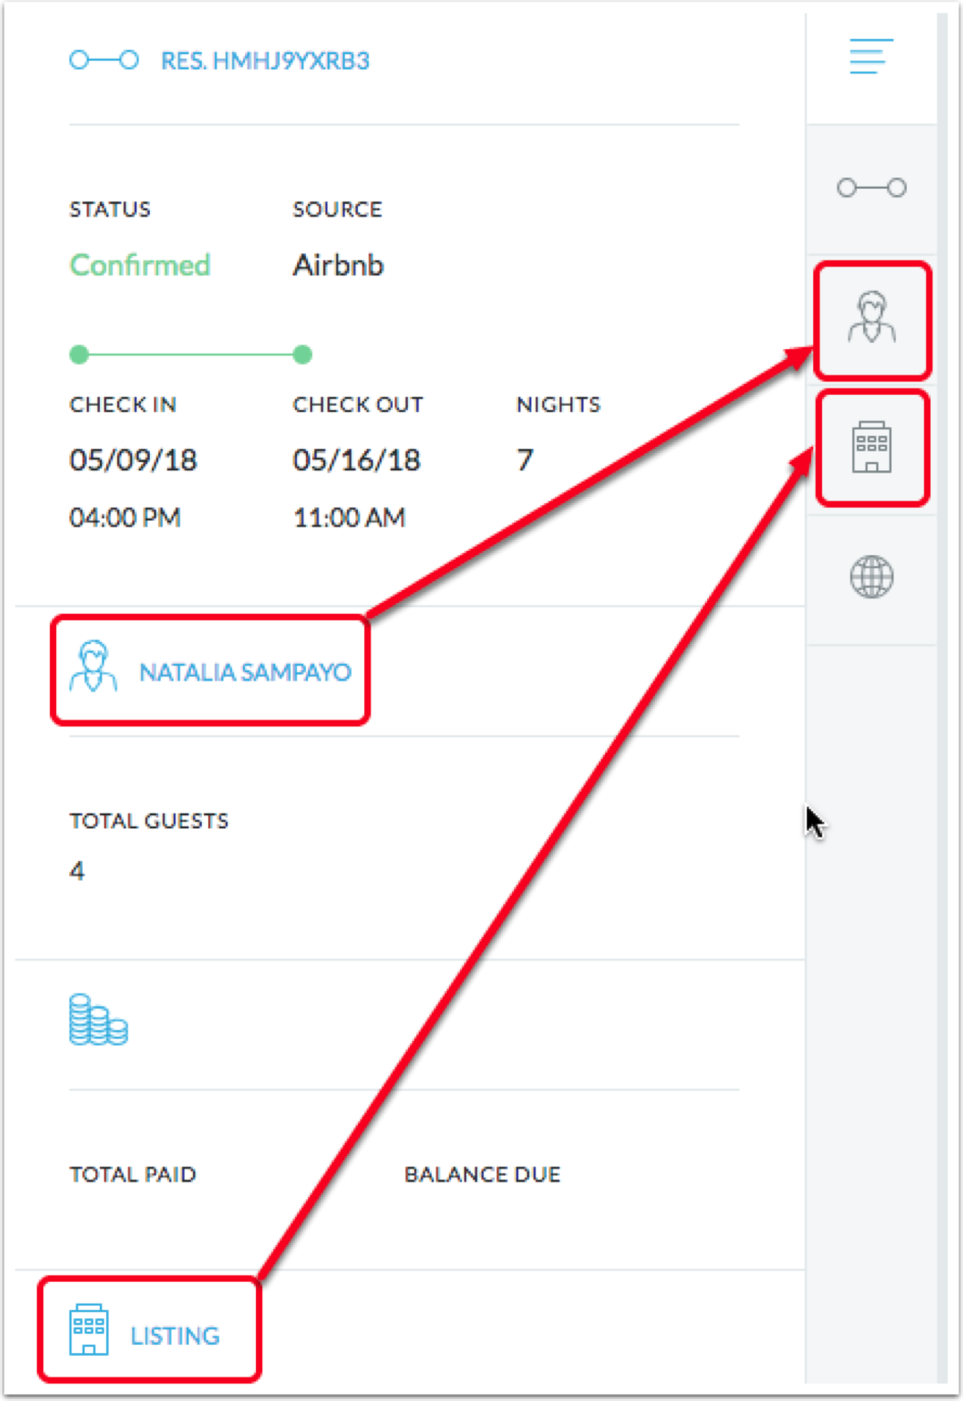This screenshot has height=1401, width=963.
Task: Click the nights value 7
Action: click(x=525, y=460)
